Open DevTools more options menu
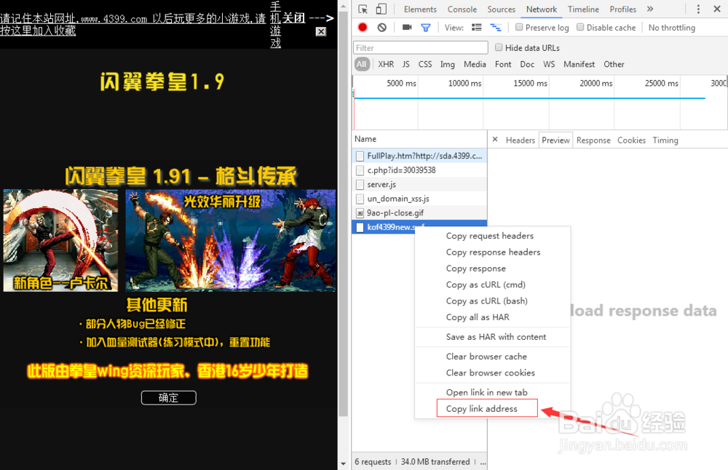This screenshot has height=470, width=728. coord(698,9)
